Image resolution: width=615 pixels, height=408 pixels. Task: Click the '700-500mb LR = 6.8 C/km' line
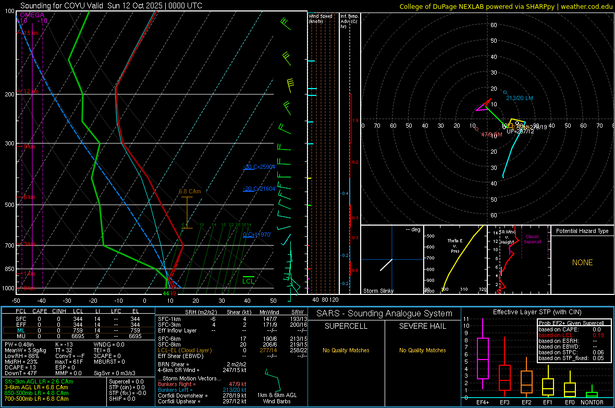click(x=36, y=399)
